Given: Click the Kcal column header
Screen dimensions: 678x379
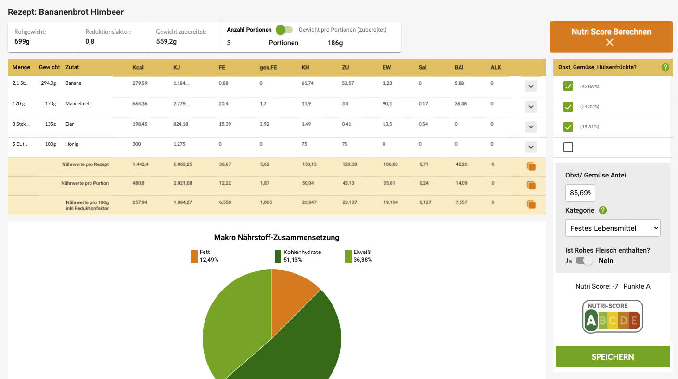Looking at the screenshot, I should pyautogui.click(x=138, y=67).
